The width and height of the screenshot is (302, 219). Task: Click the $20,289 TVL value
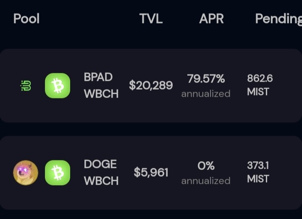[151, 85]
